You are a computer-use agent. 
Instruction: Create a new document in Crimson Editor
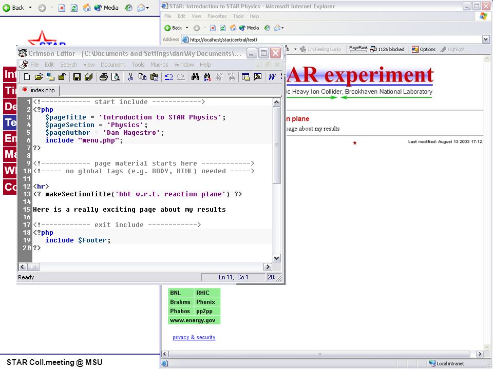27,76
